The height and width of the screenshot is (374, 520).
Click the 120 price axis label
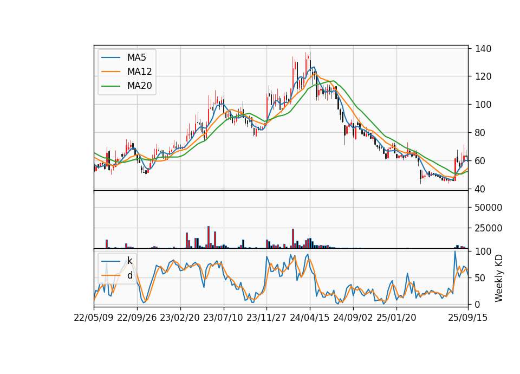tap(483, 76)
